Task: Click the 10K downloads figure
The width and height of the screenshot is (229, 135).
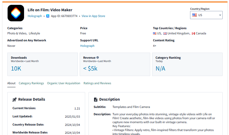Action: click(x=16, y=68)
